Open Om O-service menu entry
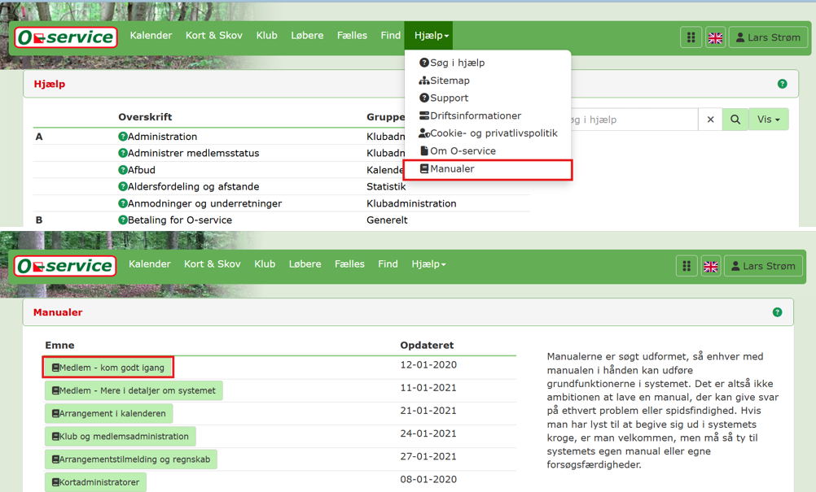This screenshot has height=492, width=816. tap(458, 150)
